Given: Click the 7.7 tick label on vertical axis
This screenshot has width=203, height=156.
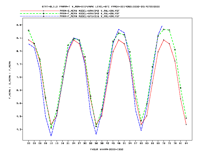Looking at the screenshot, I should tap(19, 64).
